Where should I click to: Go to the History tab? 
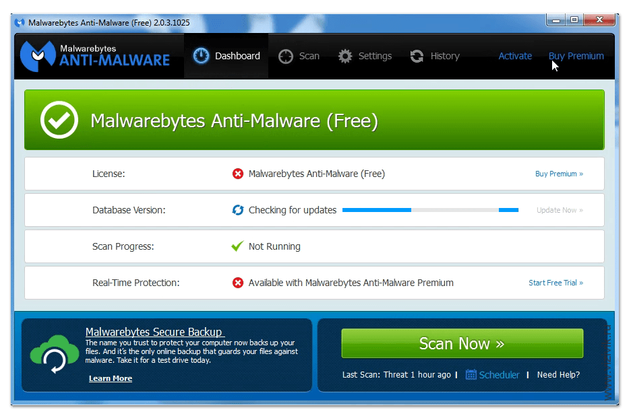pos(435,56)
